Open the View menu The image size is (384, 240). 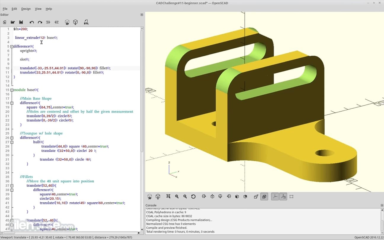tap(38, 9)
